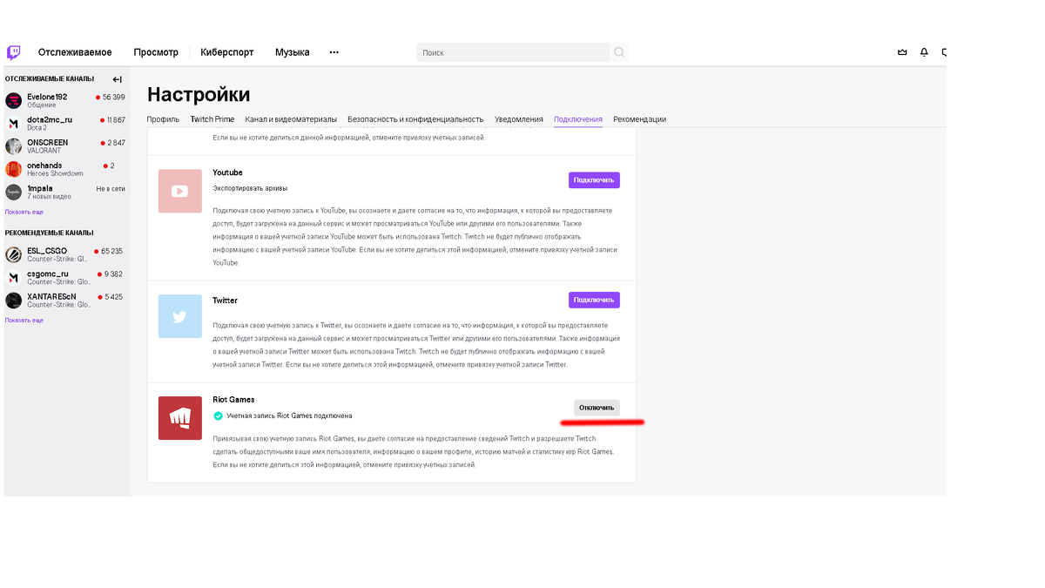1045x588 pixels.
Task: Switch to the Twitch Prime tab
Action: click(212, 119)
